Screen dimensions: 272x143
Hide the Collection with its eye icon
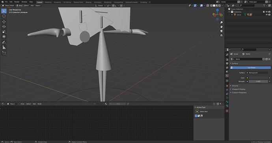(x=266, y=12)
